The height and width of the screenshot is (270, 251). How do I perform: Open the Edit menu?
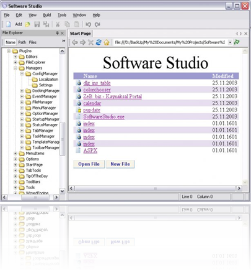[19, 15]
